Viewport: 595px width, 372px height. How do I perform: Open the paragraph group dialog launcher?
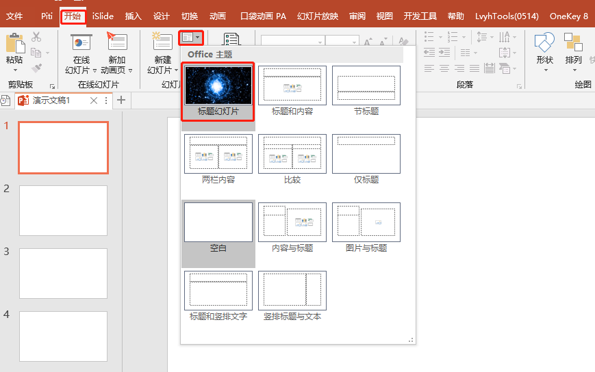click(x=519, y=86)
